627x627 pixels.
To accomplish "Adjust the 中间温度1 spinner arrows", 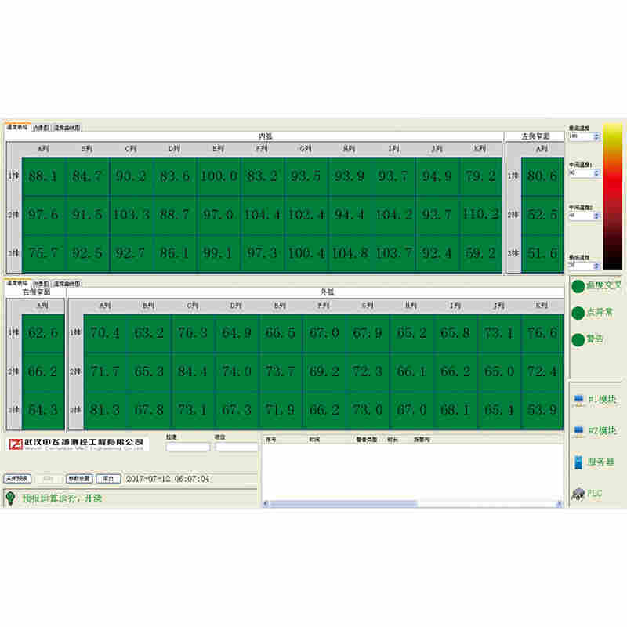I will click(x=596, y=172).
